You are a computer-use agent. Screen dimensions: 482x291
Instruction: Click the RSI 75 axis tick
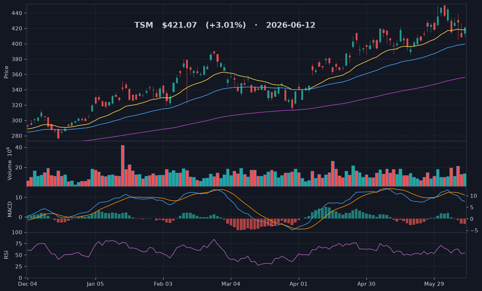[x=19, y=244]
